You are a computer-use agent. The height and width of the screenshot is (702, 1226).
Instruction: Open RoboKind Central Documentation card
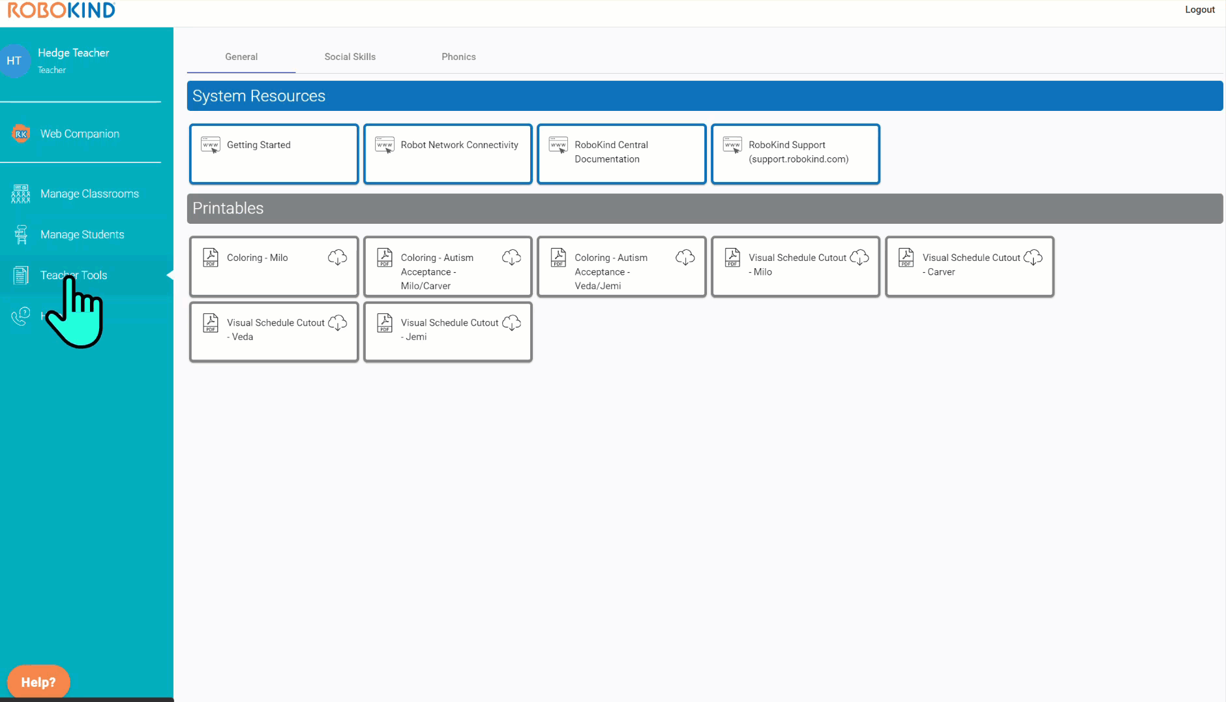tap(621, 154)
